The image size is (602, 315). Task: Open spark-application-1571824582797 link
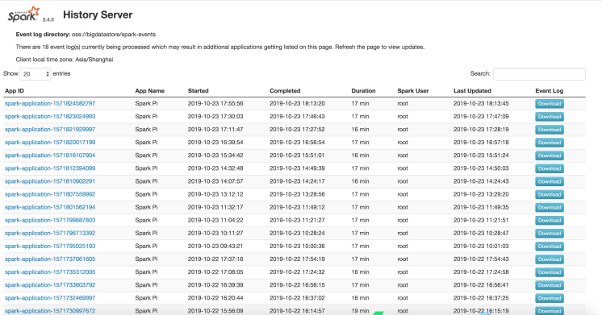click(50, 103)
